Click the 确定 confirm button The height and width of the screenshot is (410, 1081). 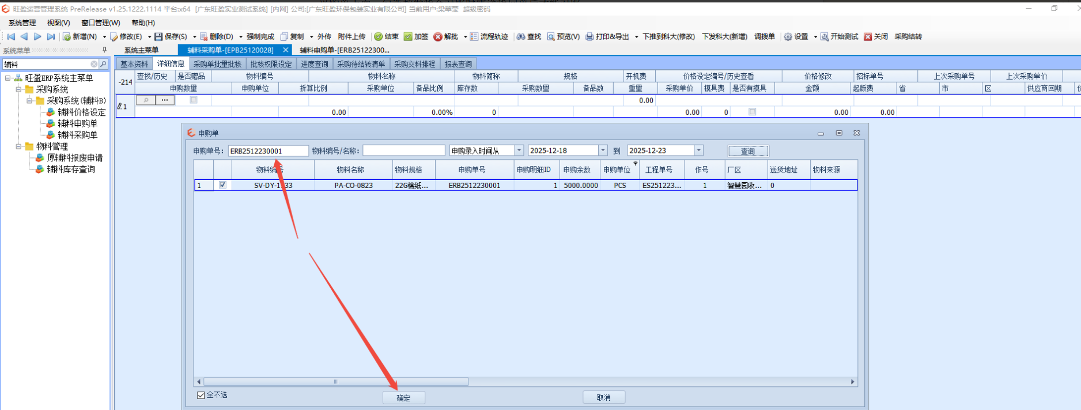[404, 398]
